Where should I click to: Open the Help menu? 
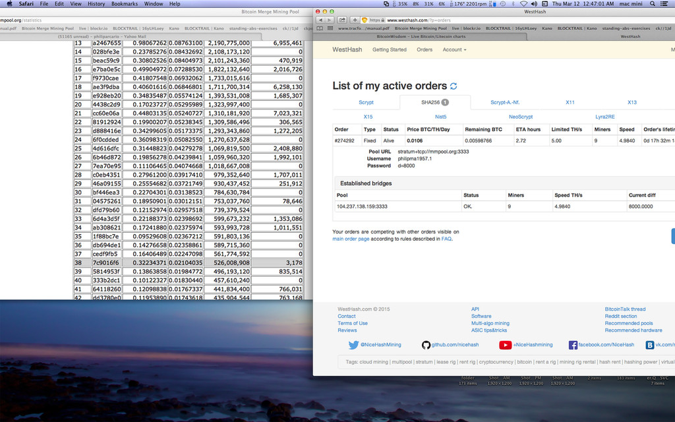point(174,3)
